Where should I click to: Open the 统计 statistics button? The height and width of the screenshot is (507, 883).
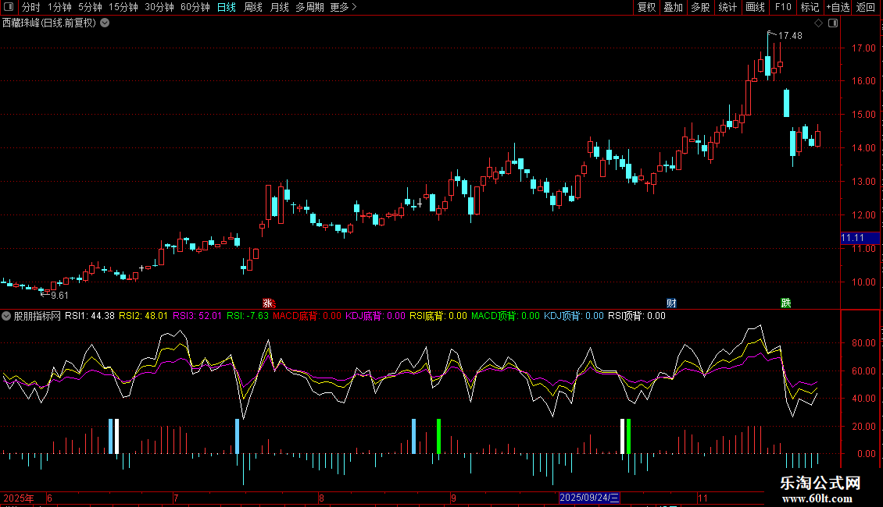pyautogui.click(x=727, y=7)
